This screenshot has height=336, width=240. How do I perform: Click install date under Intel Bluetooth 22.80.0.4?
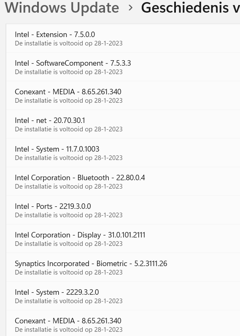coord(69,187)
